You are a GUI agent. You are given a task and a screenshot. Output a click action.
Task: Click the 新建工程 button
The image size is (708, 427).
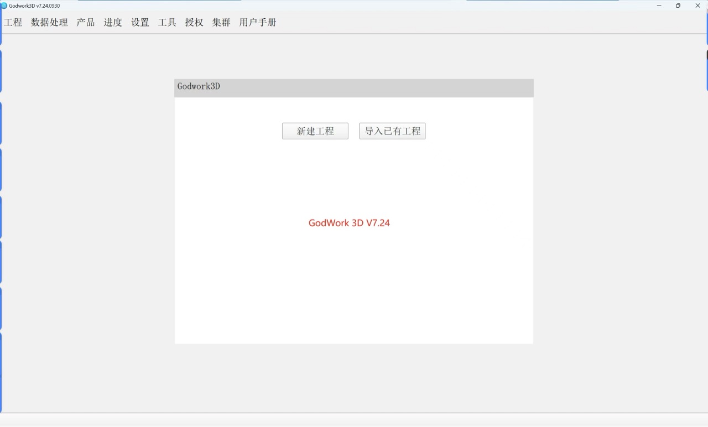pos(315,131)
